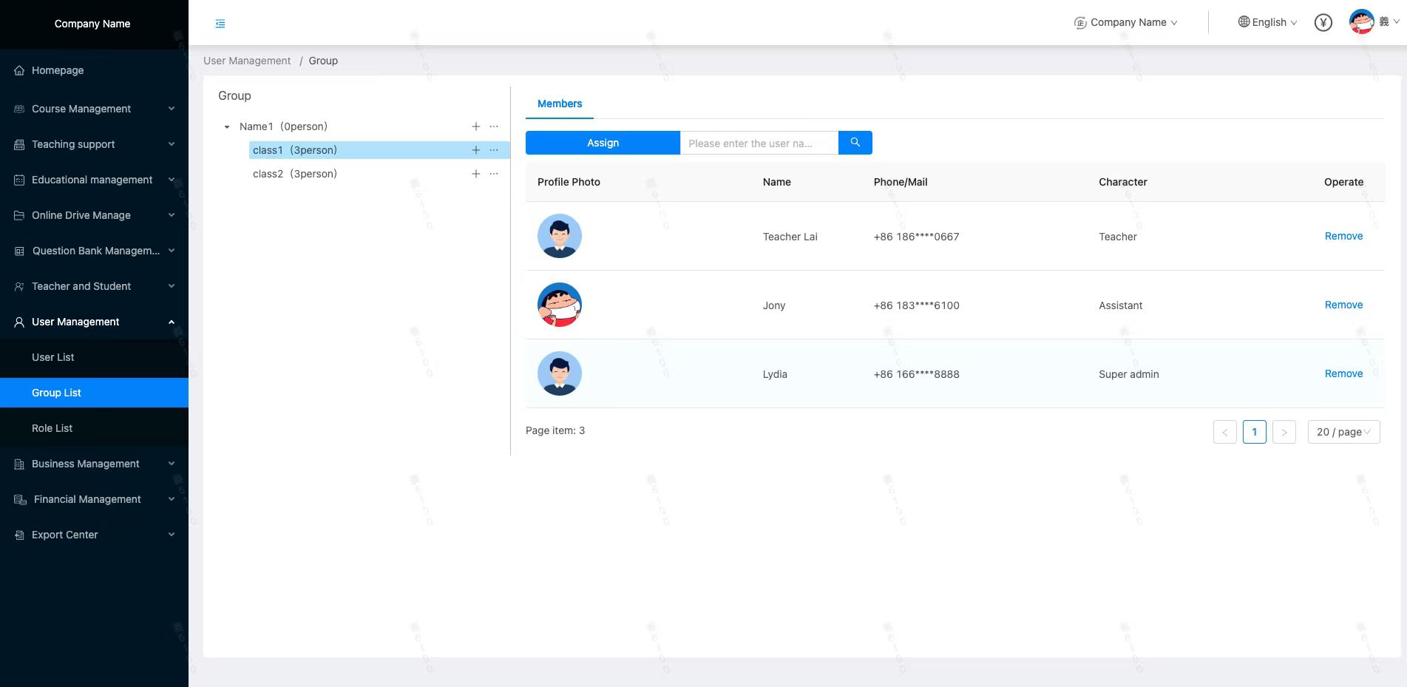Open the English language dropdown
Image resolution: width=1407 pixels, height=687 pixels.
tap(1267, 22)
